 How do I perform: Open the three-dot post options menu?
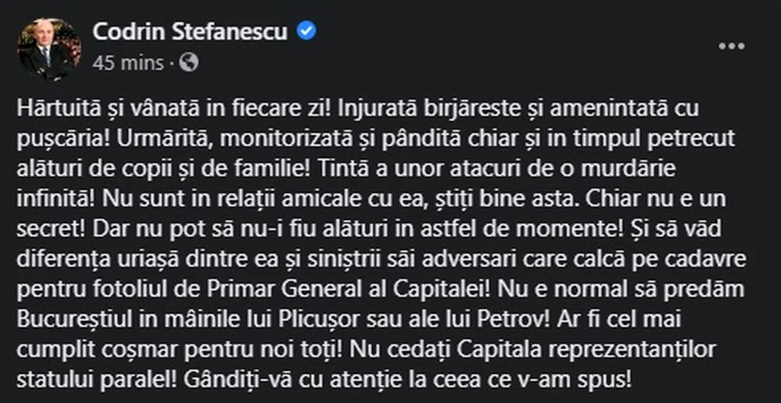[x=731, y=47]
